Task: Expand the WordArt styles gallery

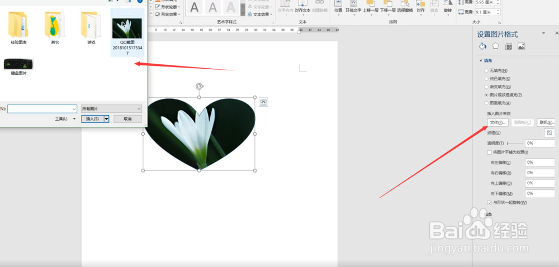Action: pyautogui.click(x=243, y=13)
